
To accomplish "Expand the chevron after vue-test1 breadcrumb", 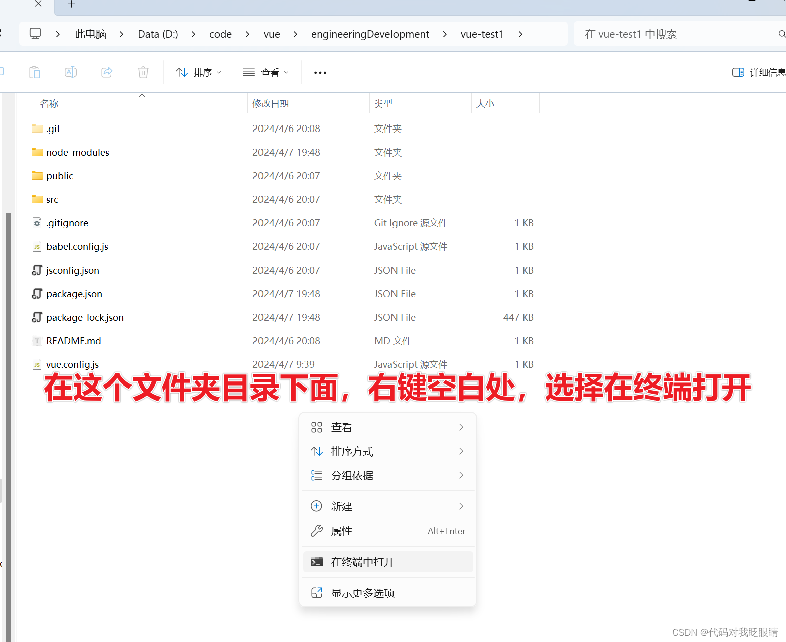I will click(520, 34).
